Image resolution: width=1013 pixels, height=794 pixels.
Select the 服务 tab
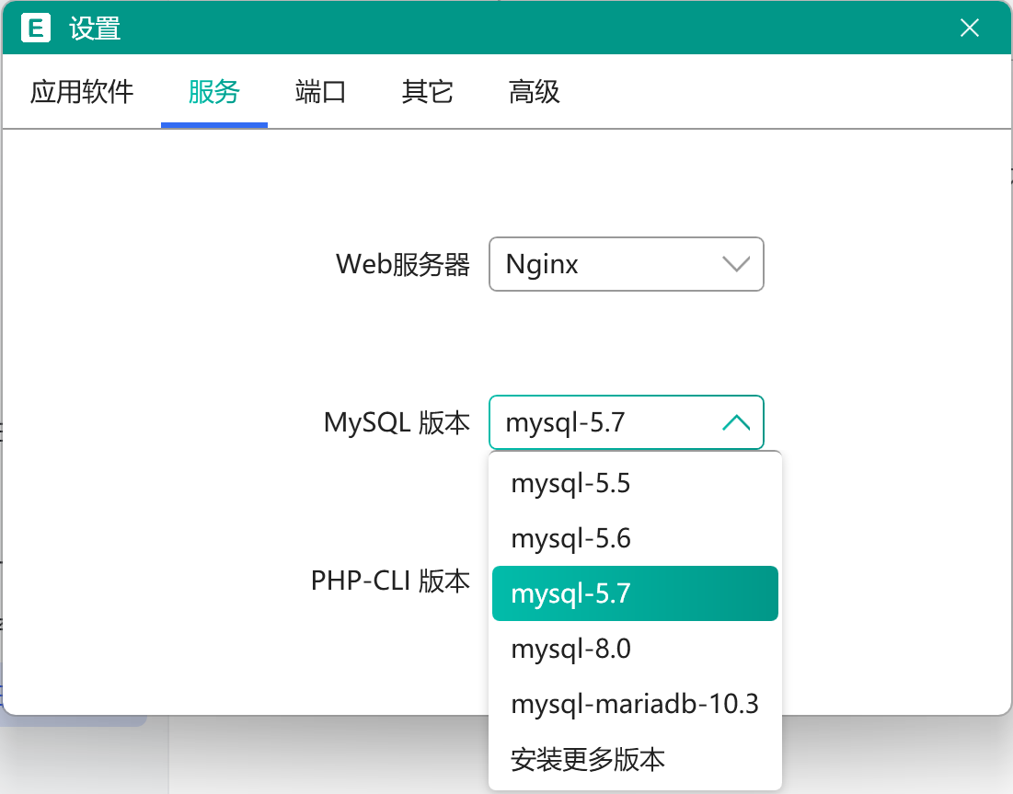coord(213,91)
